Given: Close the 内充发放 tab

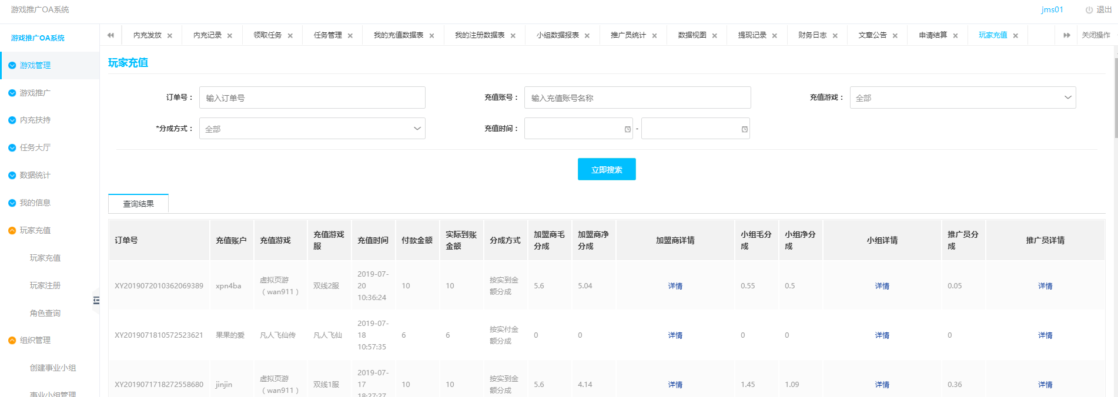Looking at the screenshot, I should (x=170, y=36).
